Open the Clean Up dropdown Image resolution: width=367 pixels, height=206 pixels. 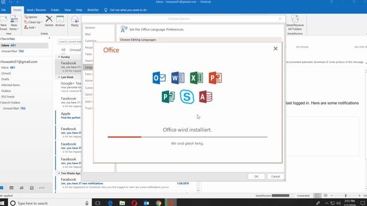coord(33,22)
